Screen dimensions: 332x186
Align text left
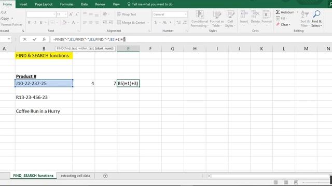click(85, 22)
